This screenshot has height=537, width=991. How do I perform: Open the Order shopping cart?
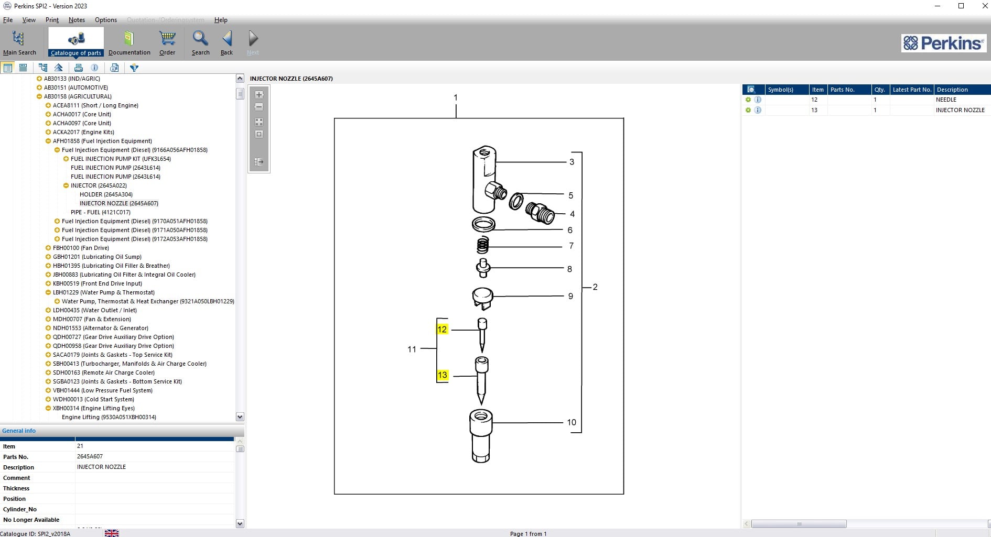click(x=167, y=42)
